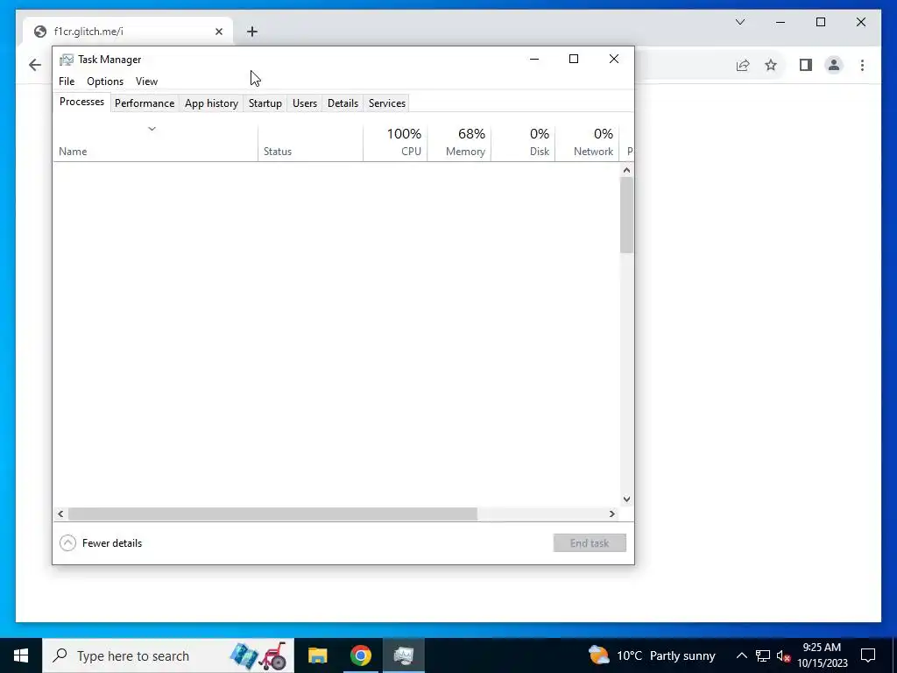
Task: Open Chrome three-dot menu
Action: tap(862, 65)
